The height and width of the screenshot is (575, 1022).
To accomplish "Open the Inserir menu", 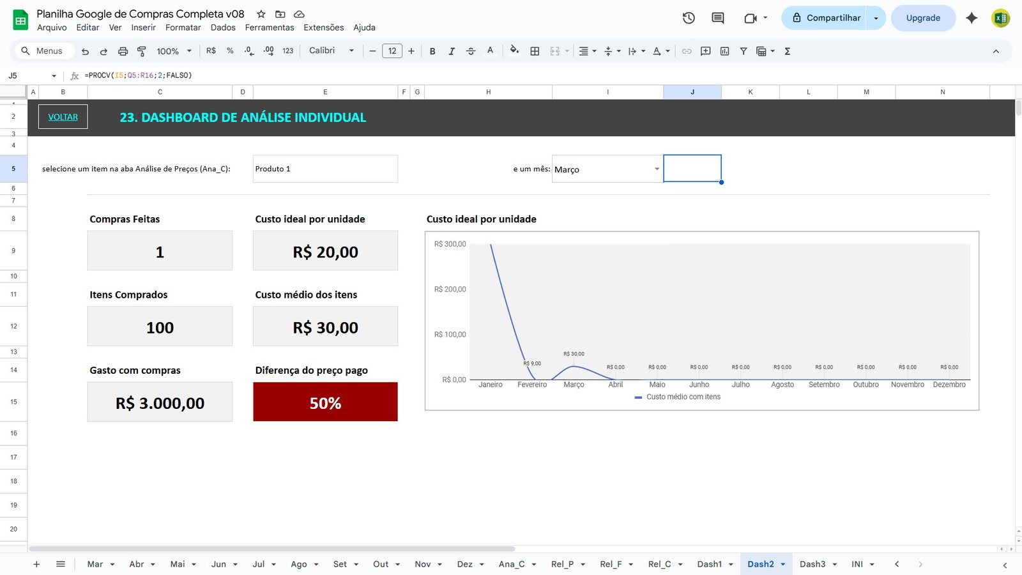I will click(143, 27).
